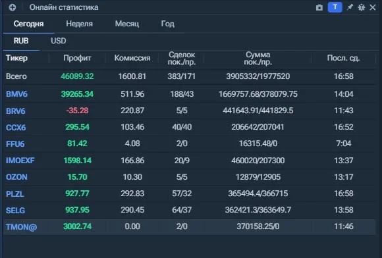382x258 pixels.
Task: Switch to the USD currency tab
Action: tap(58, 41)
